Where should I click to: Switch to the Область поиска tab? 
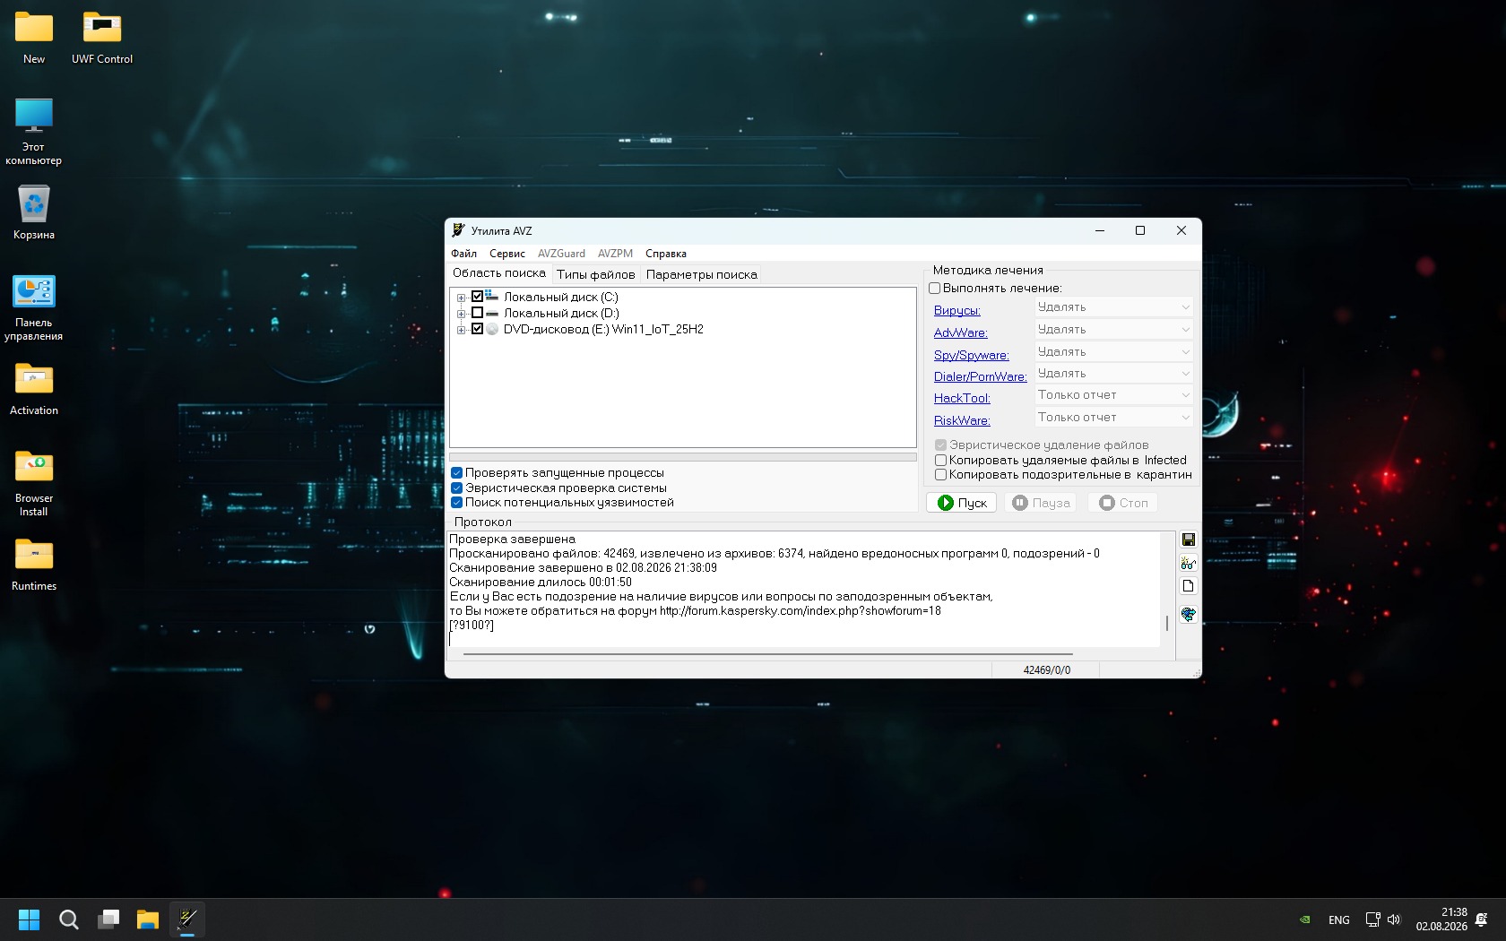[498, 273]
